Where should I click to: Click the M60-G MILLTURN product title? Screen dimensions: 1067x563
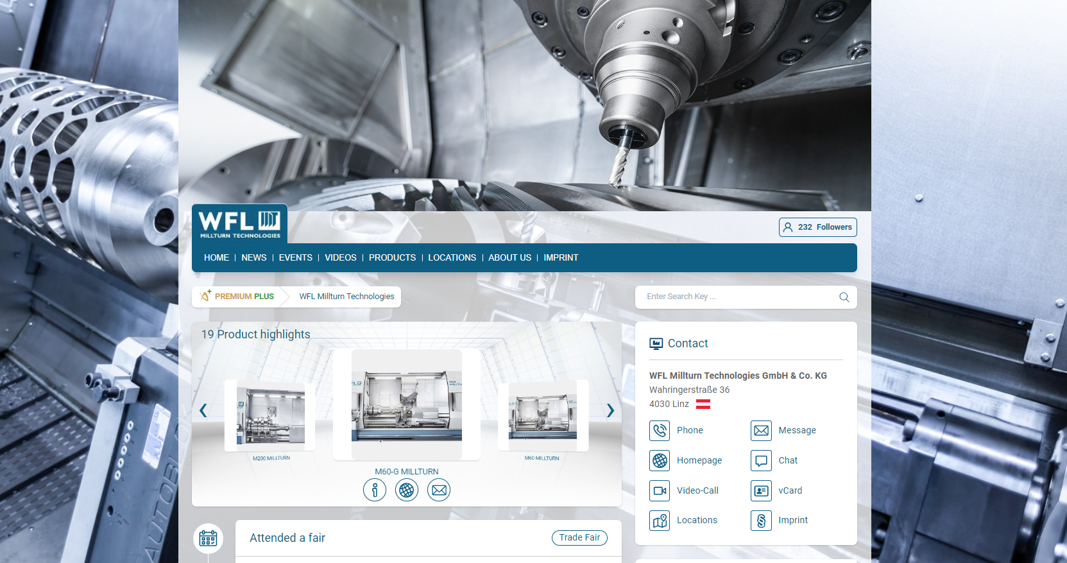tap(407, 471)
